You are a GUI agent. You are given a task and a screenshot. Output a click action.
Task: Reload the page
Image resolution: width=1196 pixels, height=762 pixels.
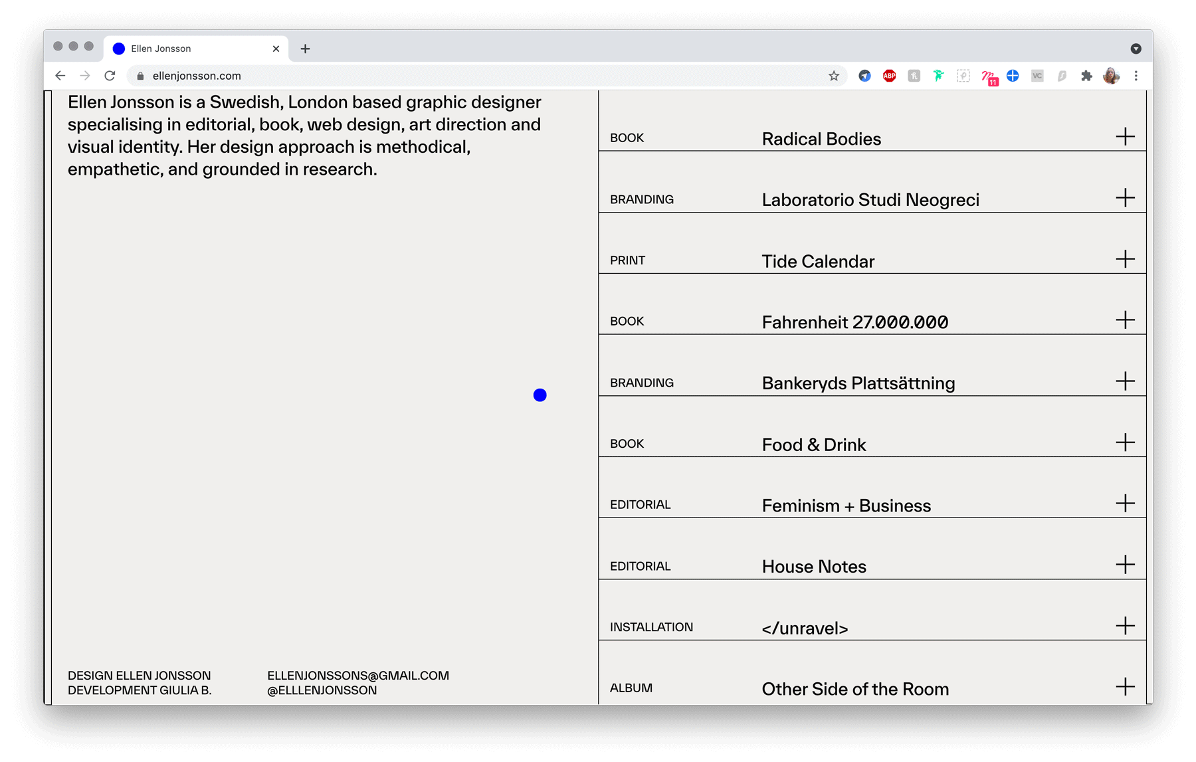click(x=110, y=76)
